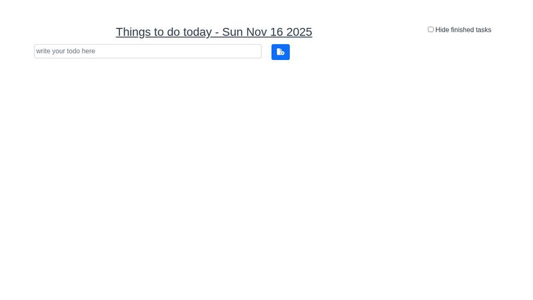Click the "Things to do today" heading
Viewport: 533px width, 300px height.
coord(164,32)
